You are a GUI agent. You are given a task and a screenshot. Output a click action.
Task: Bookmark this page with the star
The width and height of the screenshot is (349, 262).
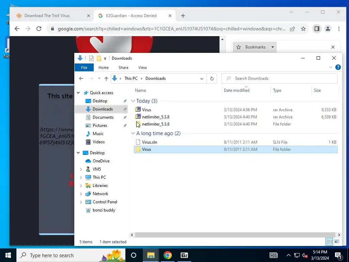303,29
